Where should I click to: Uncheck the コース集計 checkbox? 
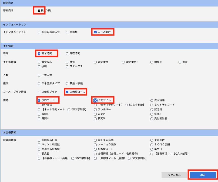point(95,32)
